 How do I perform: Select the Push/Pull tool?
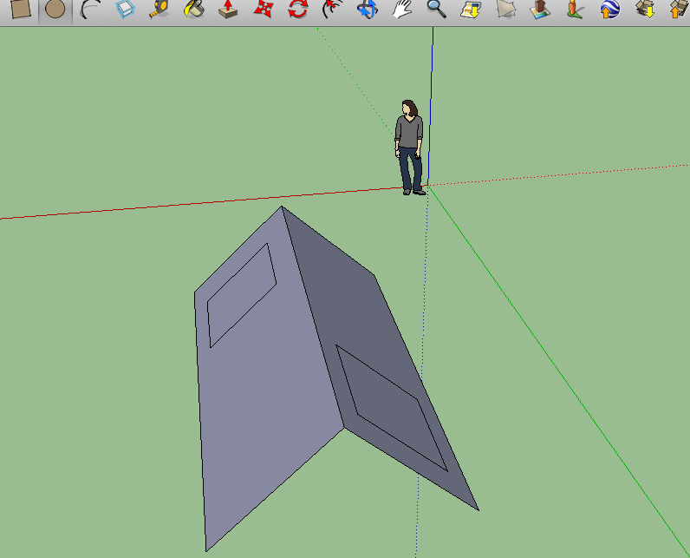pos(228,10)
